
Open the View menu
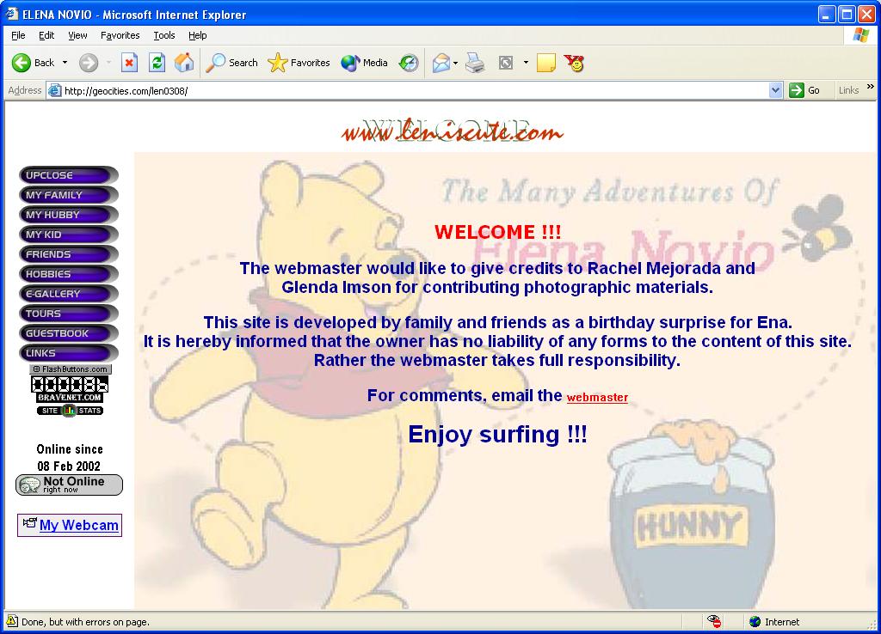tap(77, 35)
